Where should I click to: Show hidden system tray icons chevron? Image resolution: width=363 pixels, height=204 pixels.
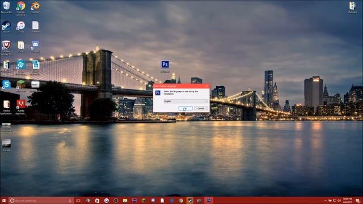pos(325,201)
